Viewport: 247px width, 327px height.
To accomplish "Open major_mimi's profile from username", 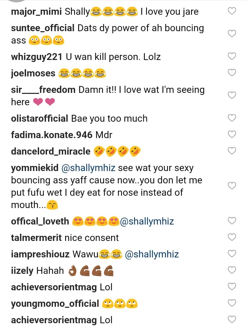I will [36, 12].
